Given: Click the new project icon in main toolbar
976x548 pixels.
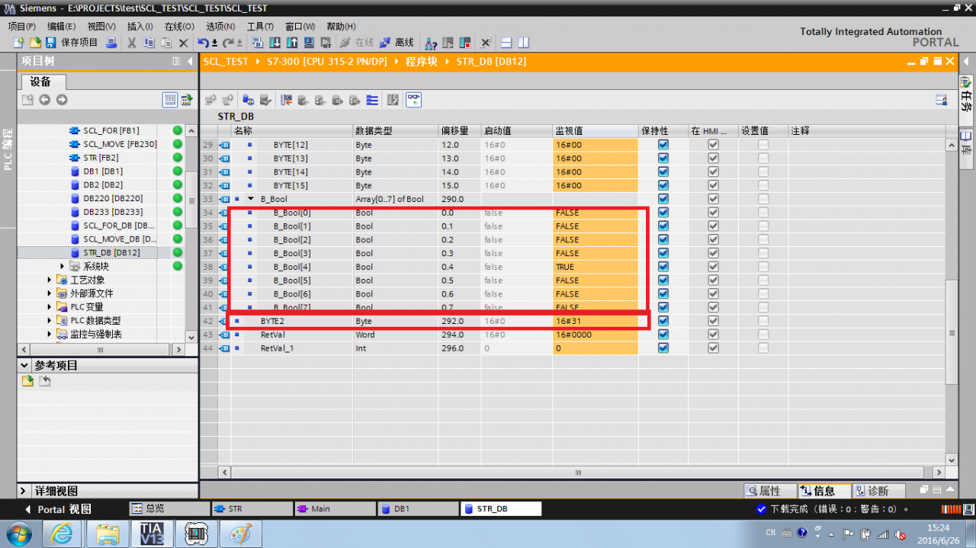Looking at the screenshot, I should (19, 43).
